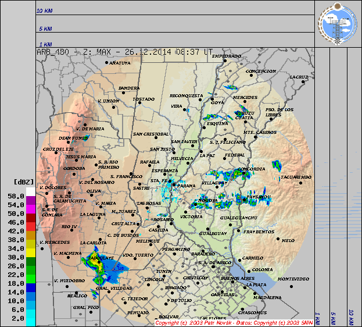
Task: Click the radar echo east of Concordia
Action: pyautogui.click(x=277, y=165)
